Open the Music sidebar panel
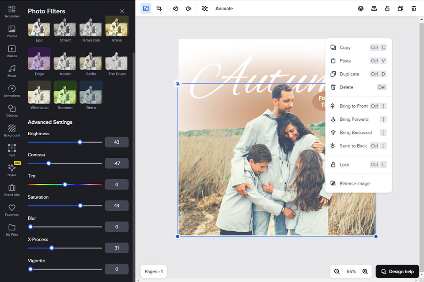Viewport: 424px width, 282px height. 11,71
